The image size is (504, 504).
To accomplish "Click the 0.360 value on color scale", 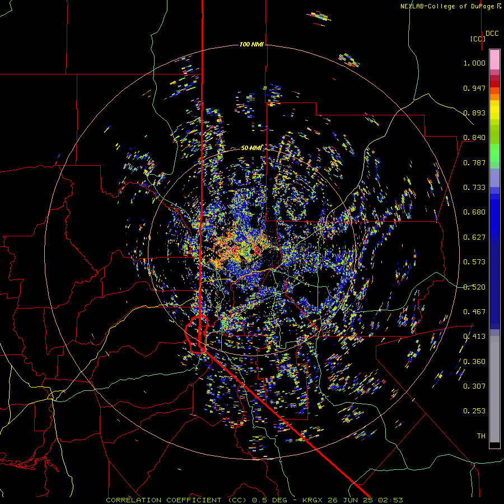I will tap(474, 362).
